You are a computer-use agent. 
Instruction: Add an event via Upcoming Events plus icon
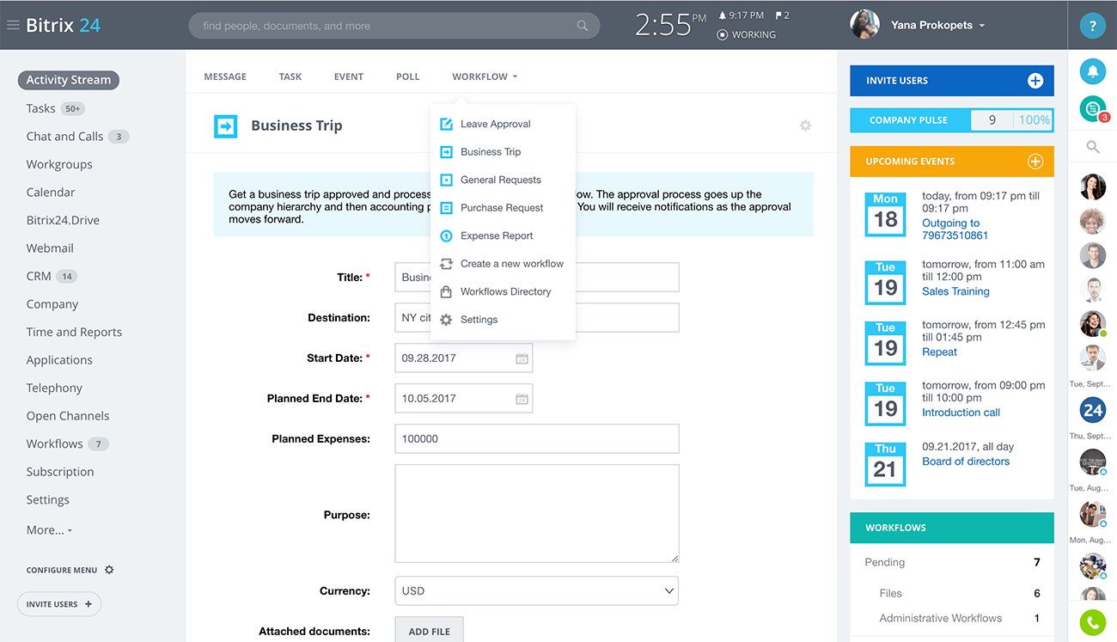pyautogui.click(x=1035, y=162)
